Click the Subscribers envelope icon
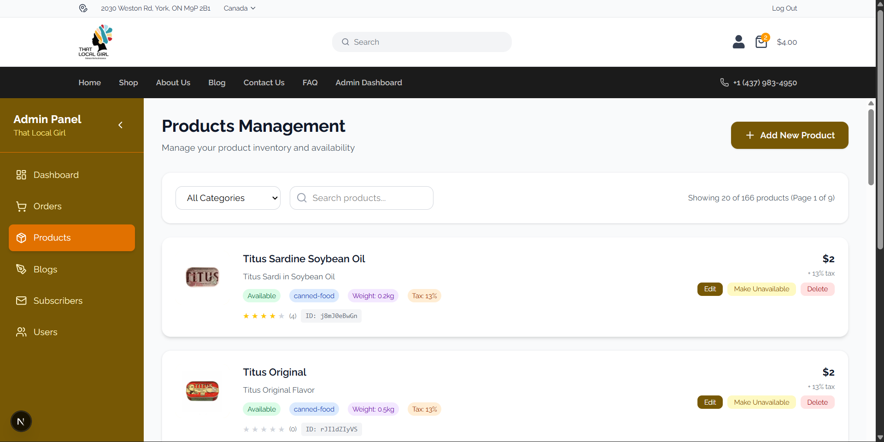Image resolution: width=884 pixels, height=442 pixels. tap(21, 301)
